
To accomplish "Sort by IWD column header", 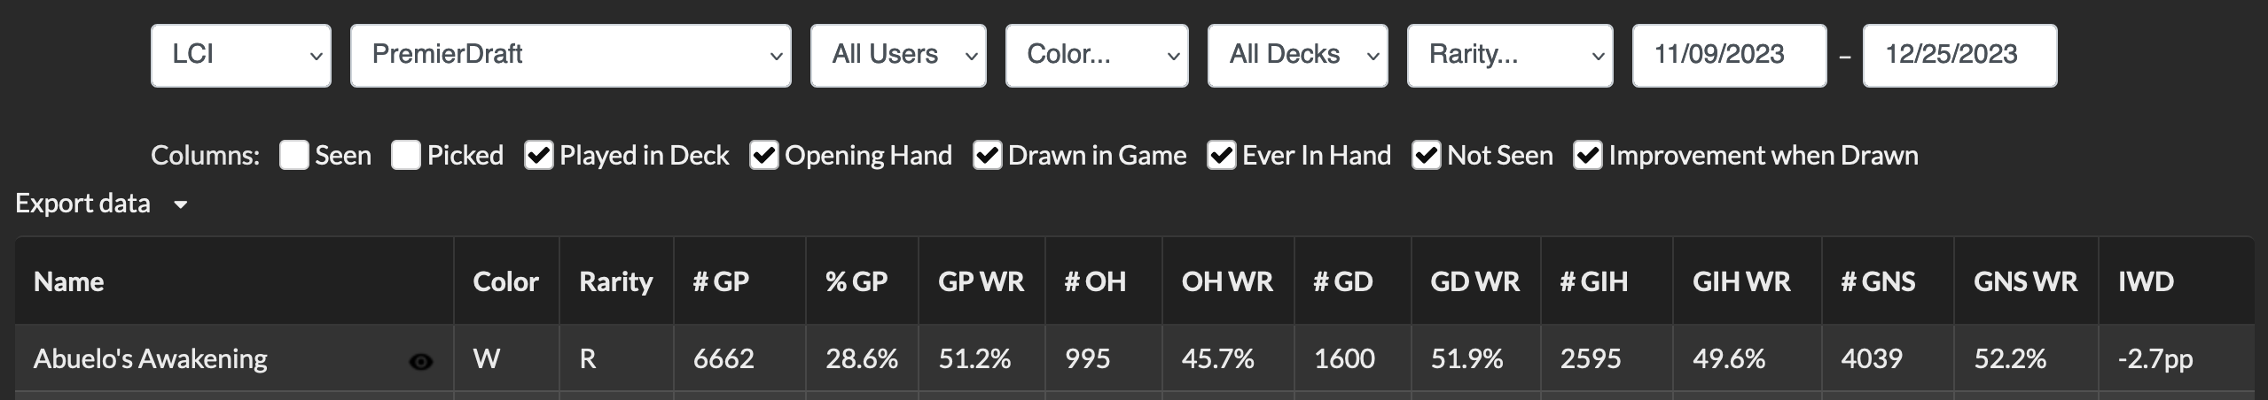I will coord(2146,281).
